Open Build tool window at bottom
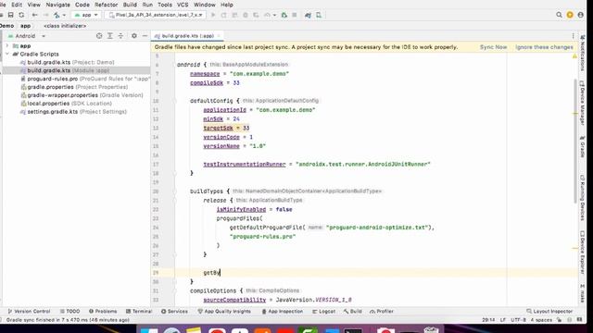The image size is (593, 333). pyautogui.click(x=353, y=312)
